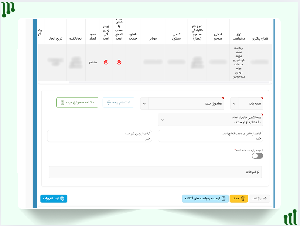The image size is (300, 226).
Task: Click استعلام بیمه button
Action: (x=118, y=103)
